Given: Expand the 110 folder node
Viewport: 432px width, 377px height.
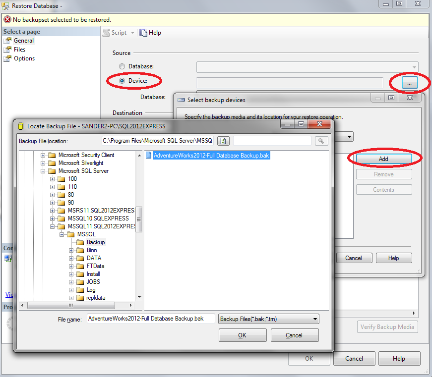Looking at the screenshot, I should (x=53, y=187).
